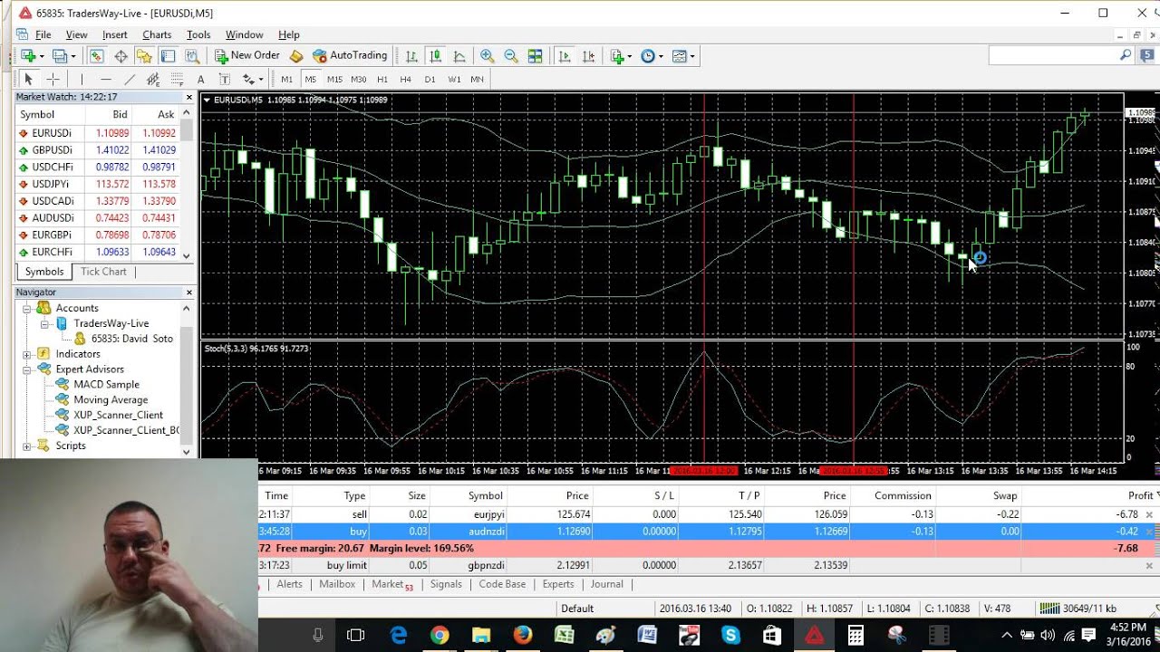Select the vertical line tool
Image resolution: width=1160 pixels, height=652 pixels.
click(82, 79)
